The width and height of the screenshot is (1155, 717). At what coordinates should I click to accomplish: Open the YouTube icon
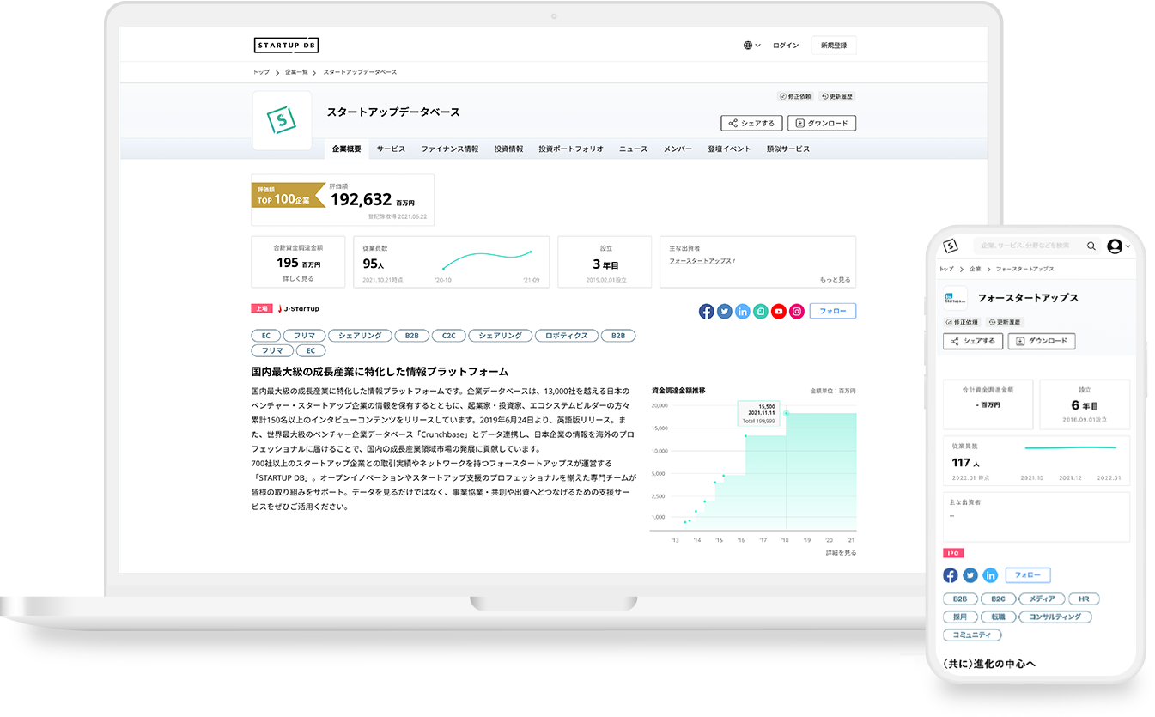click(779, 312)
